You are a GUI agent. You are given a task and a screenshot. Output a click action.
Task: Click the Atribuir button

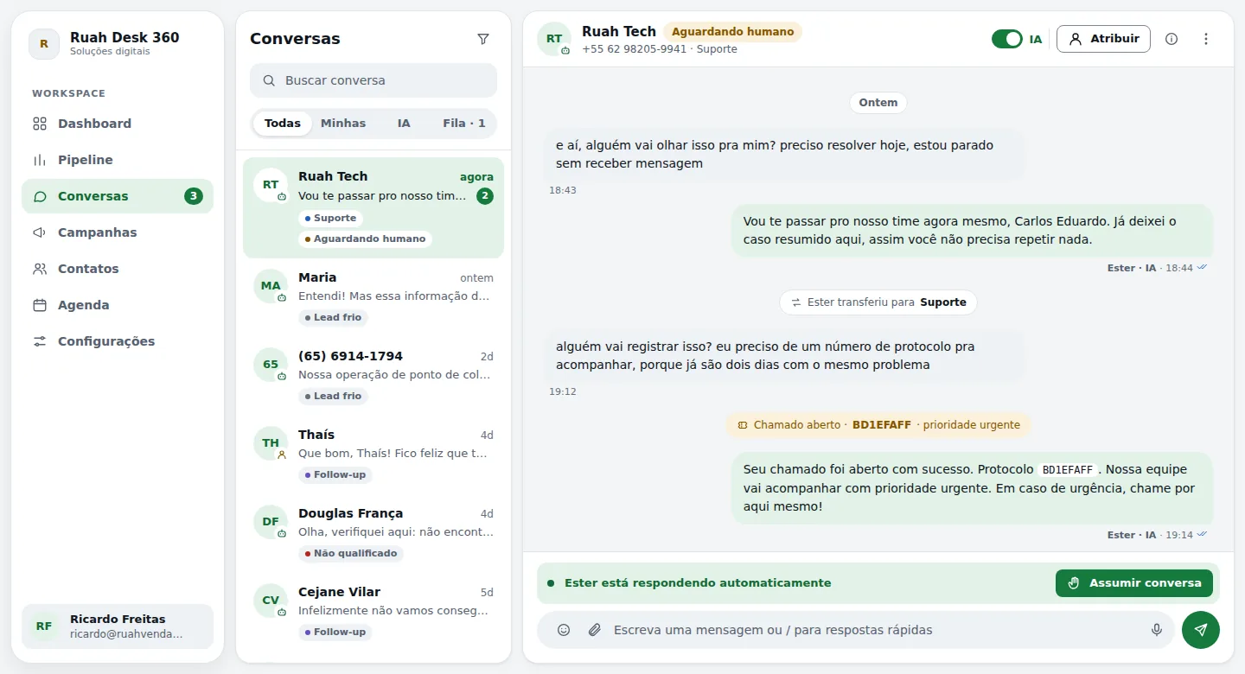point(1103,39)
